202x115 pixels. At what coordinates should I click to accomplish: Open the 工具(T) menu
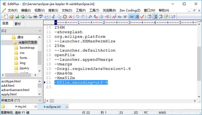pyautogui.click(x=94, y=10)
